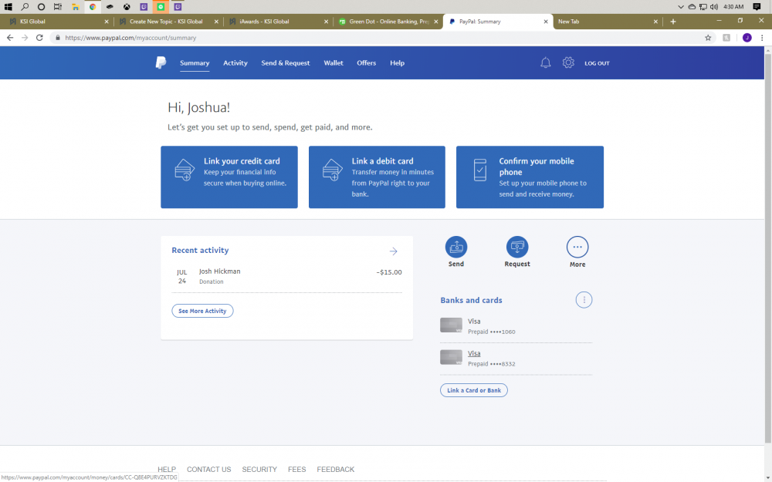
Task: Open the Activity menu item
Action: (235, 63)
